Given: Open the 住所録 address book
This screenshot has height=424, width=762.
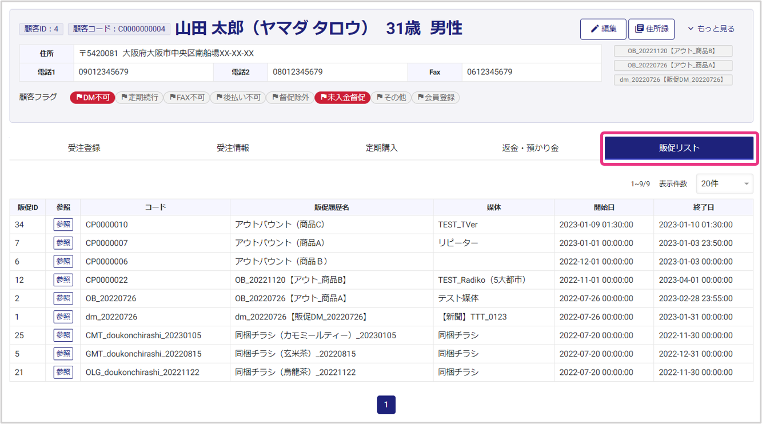Looking at the screenshot, I should [x=651, y=29].
